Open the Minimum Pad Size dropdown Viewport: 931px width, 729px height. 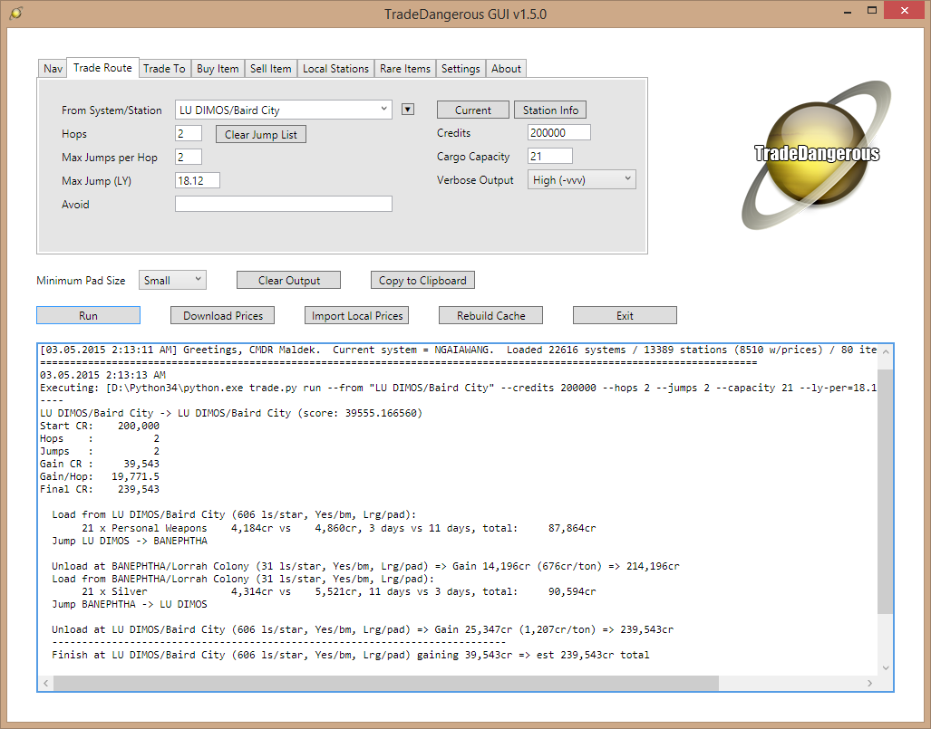(x=172, y=281)
